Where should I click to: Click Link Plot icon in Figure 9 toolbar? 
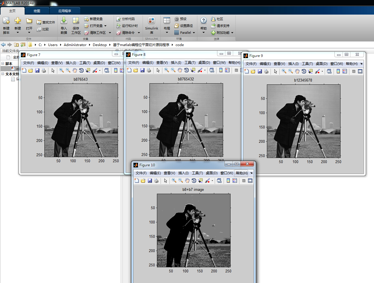point(329,71)
